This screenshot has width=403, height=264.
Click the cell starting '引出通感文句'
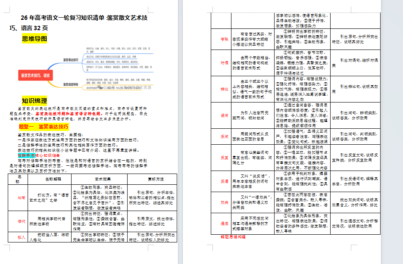355,224
